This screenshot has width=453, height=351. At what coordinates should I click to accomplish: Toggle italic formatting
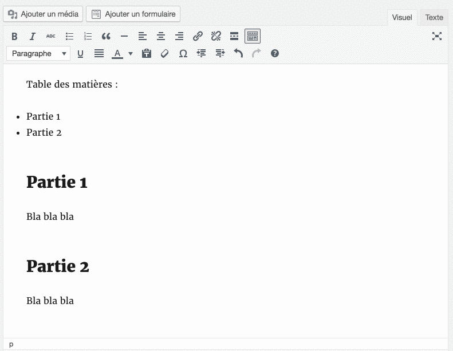tap(33, 36)
